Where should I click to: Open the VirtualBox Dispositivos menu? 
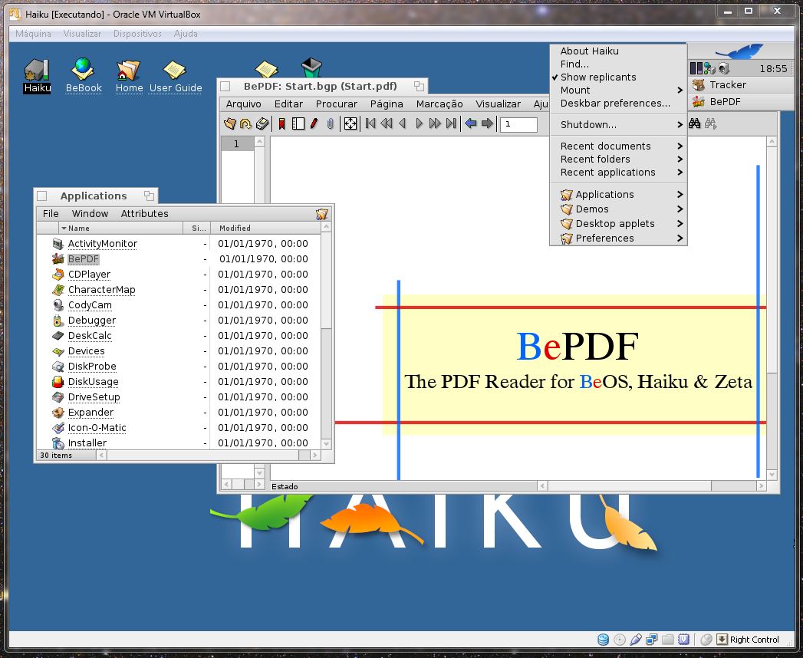137,34
